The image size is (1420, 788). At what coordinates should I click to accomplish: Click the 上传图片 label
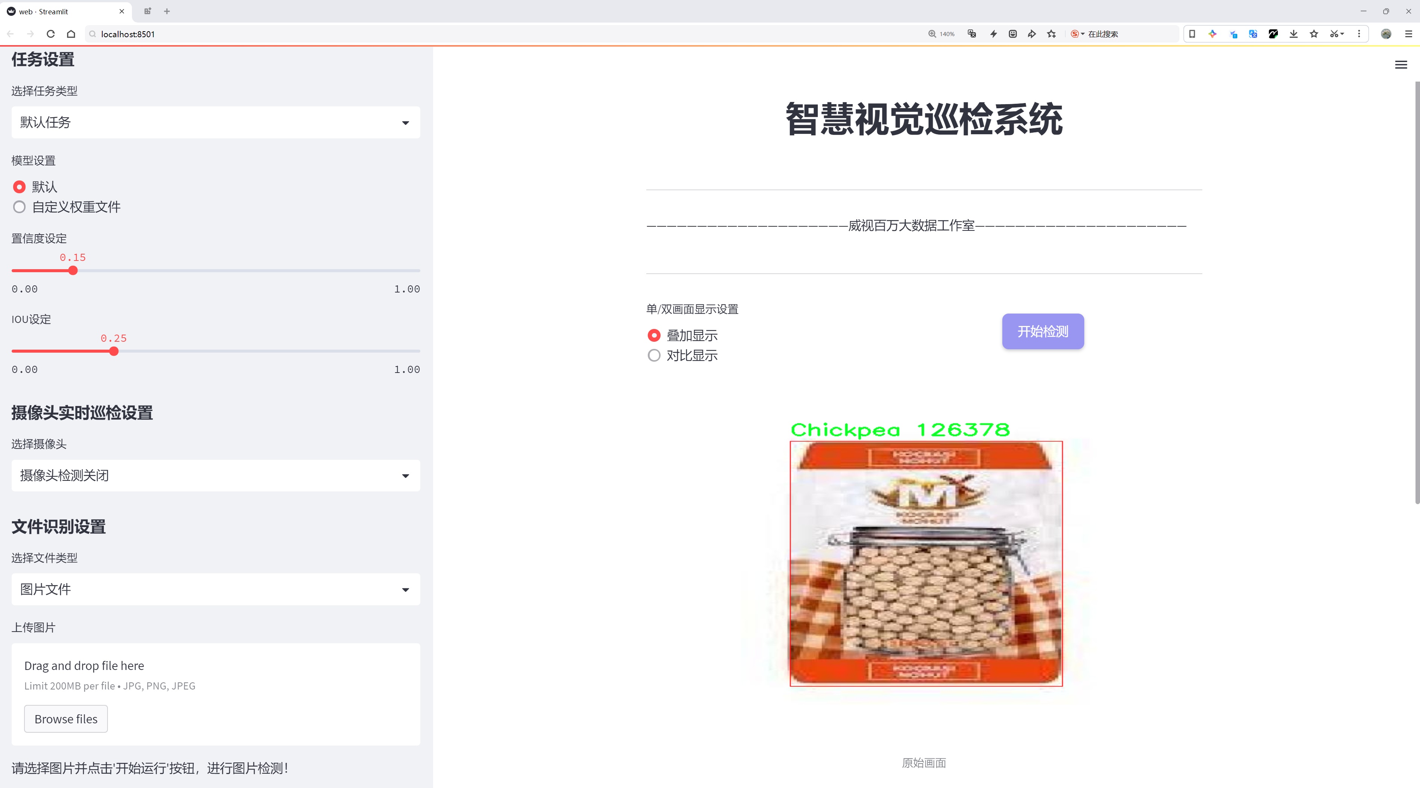[x=33, y=627]
